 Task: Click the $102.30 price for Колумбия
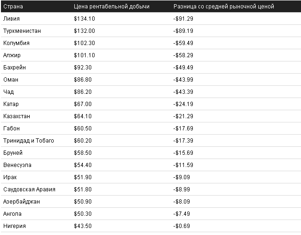[85, 43]
